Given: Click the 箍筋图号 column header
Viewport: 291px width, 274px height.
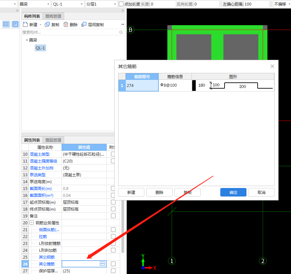Looking at the screenshot, I should 142,77.
